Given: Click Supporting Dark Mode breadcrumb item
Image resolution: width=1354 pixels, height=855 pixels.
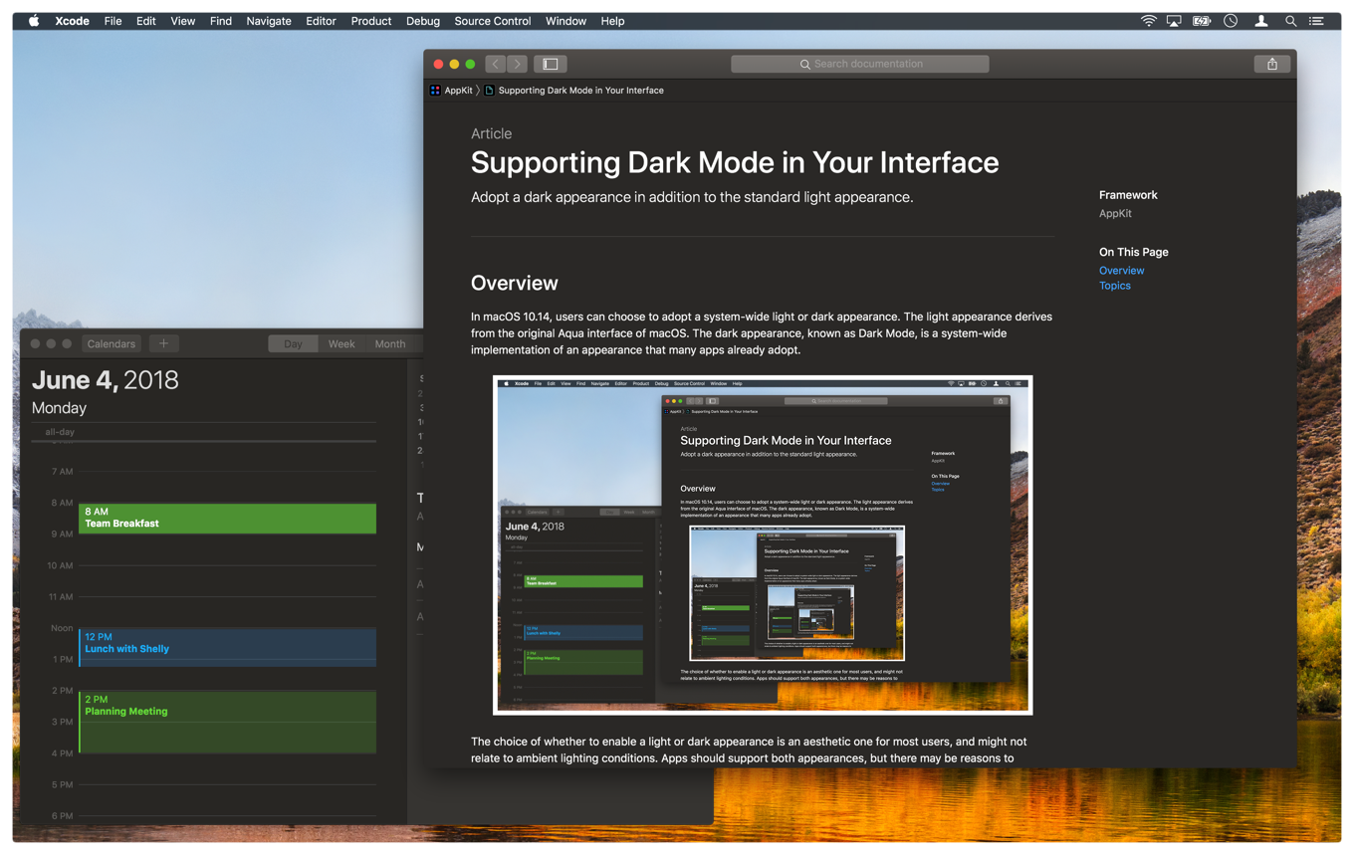Looking at the screenshot, I should 580,91.
